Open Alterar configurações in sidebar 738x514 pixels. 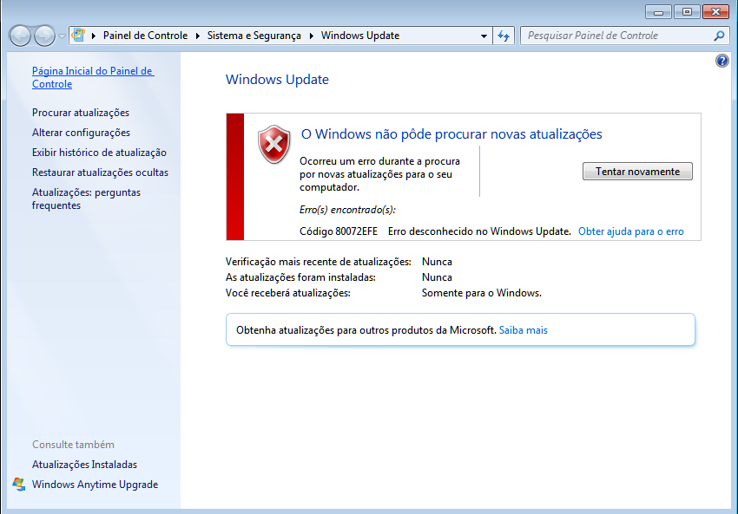click(x=81, y=133)
